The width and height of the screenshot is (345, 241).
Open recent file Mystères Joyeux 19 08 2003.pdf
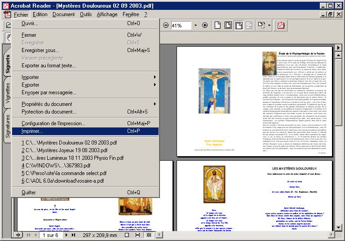pos(85,150)
